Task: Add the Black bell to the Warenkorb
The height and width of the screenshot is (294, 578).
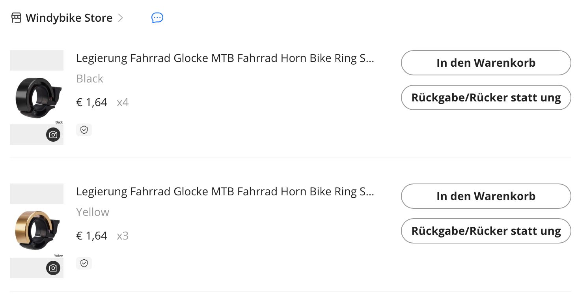Action: tap(486, 63)
